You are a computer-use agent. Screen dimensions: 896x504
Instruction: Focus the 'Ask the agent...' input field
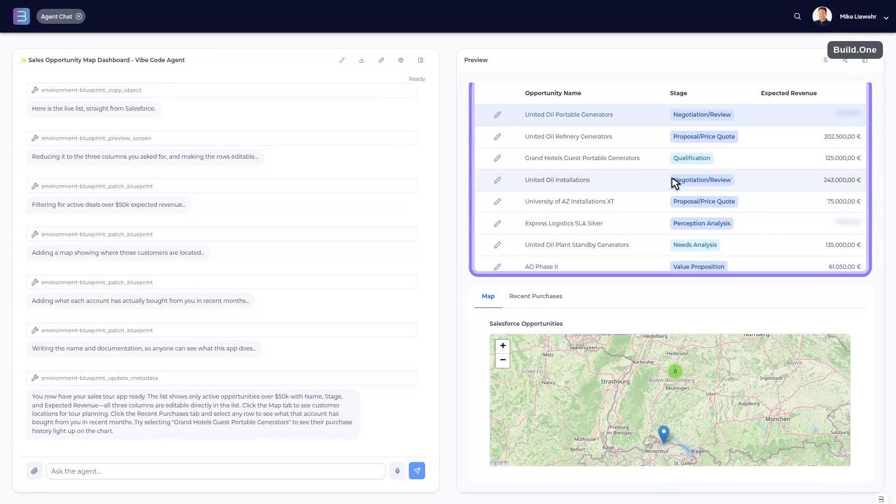[216, 471]
